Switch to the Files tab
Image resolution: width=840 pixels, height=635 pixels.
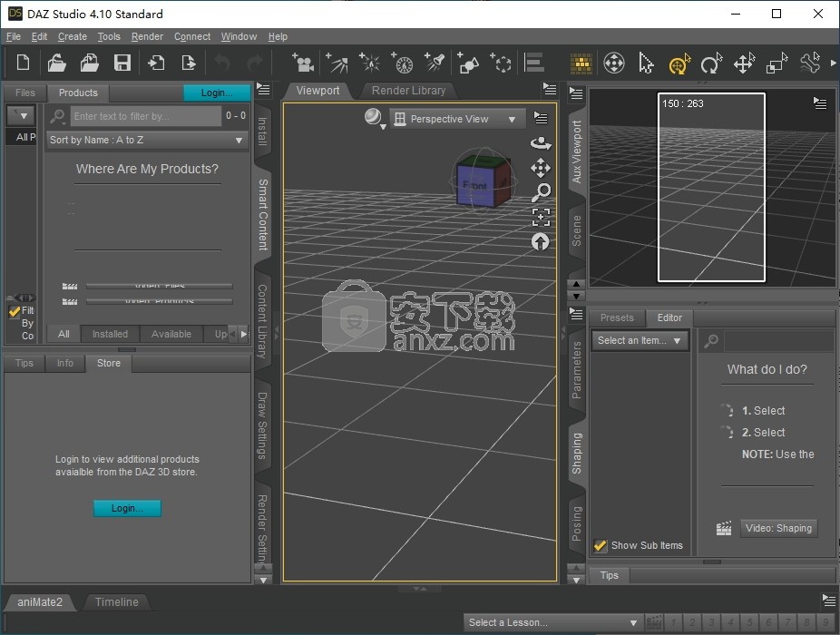[25, 93]
